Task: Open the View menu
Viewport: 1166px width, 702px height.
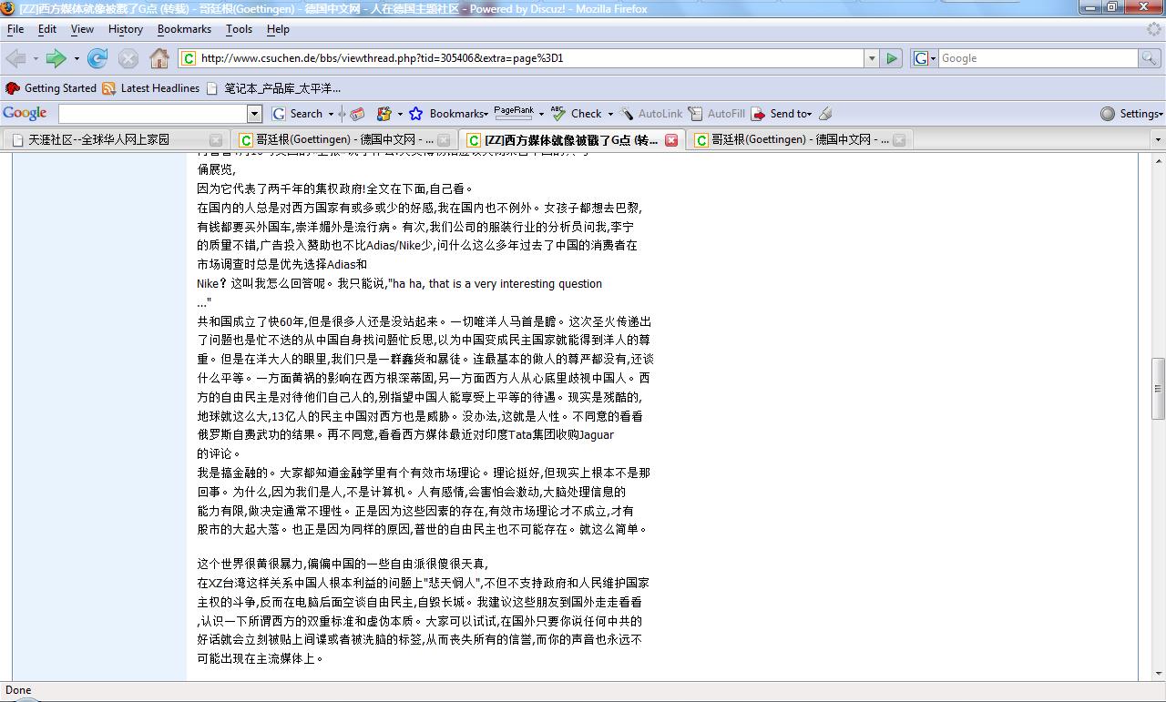Action: pos(82,29)
